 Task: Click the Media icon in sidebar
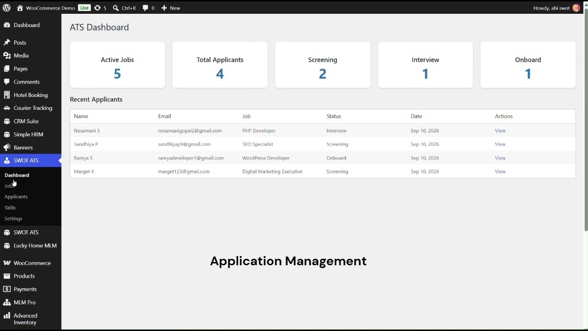point(7,56)
